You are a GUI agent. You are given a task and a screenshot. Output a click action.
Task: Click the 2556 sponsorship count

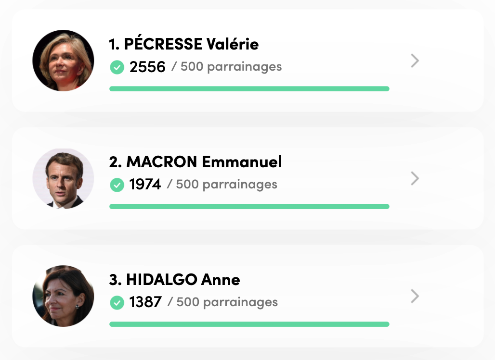(147, 67)
